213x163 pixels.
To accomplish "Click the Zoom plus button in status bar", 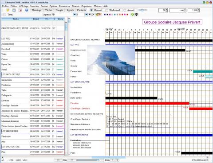I will 113,160.
